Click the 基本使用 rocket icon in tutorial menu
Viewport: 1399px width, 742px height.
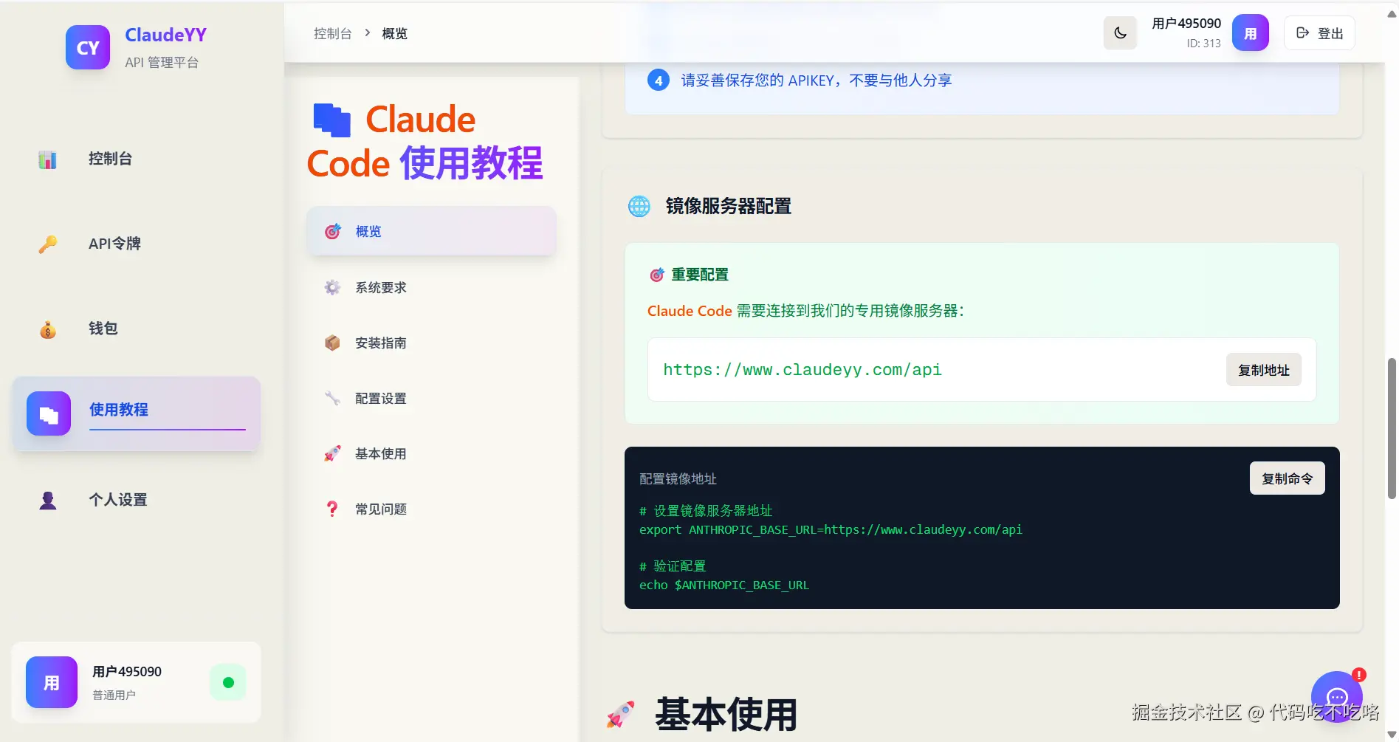[x=333, y=453]
